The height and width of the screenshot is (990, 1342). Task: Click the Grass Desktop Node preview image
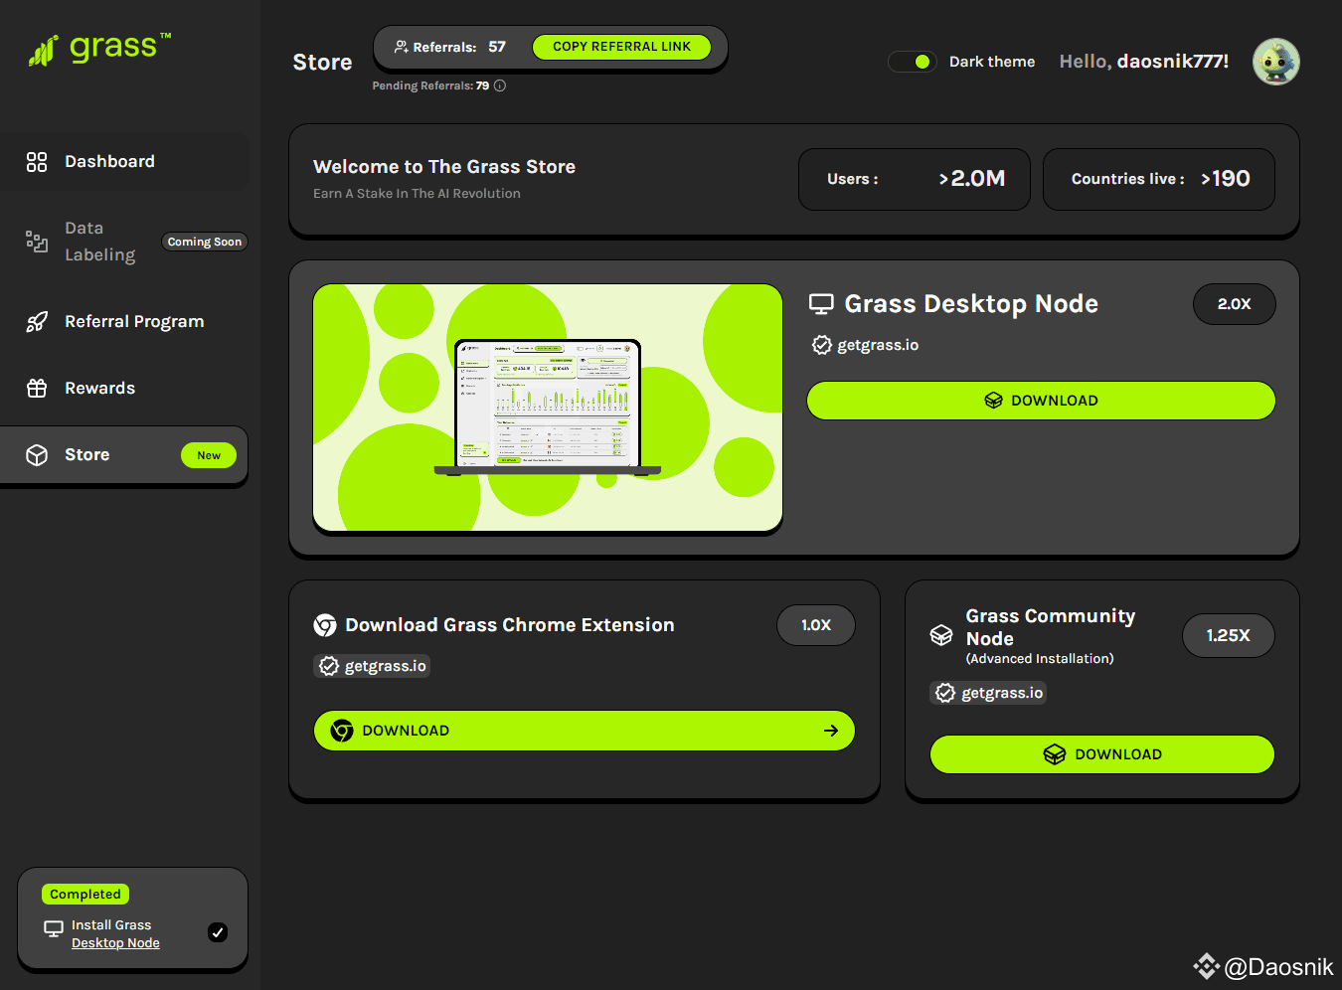548,409
